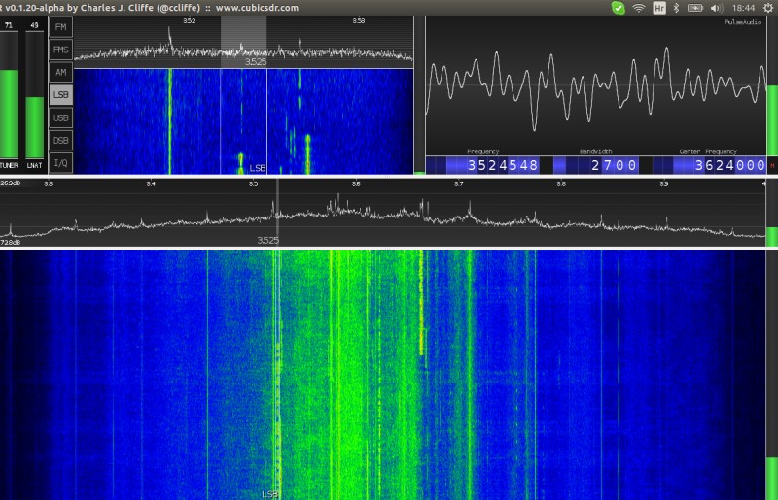The image size is (778, 500).
Task: Click the LSB label in demodulator waterfall
Action: 258,168
